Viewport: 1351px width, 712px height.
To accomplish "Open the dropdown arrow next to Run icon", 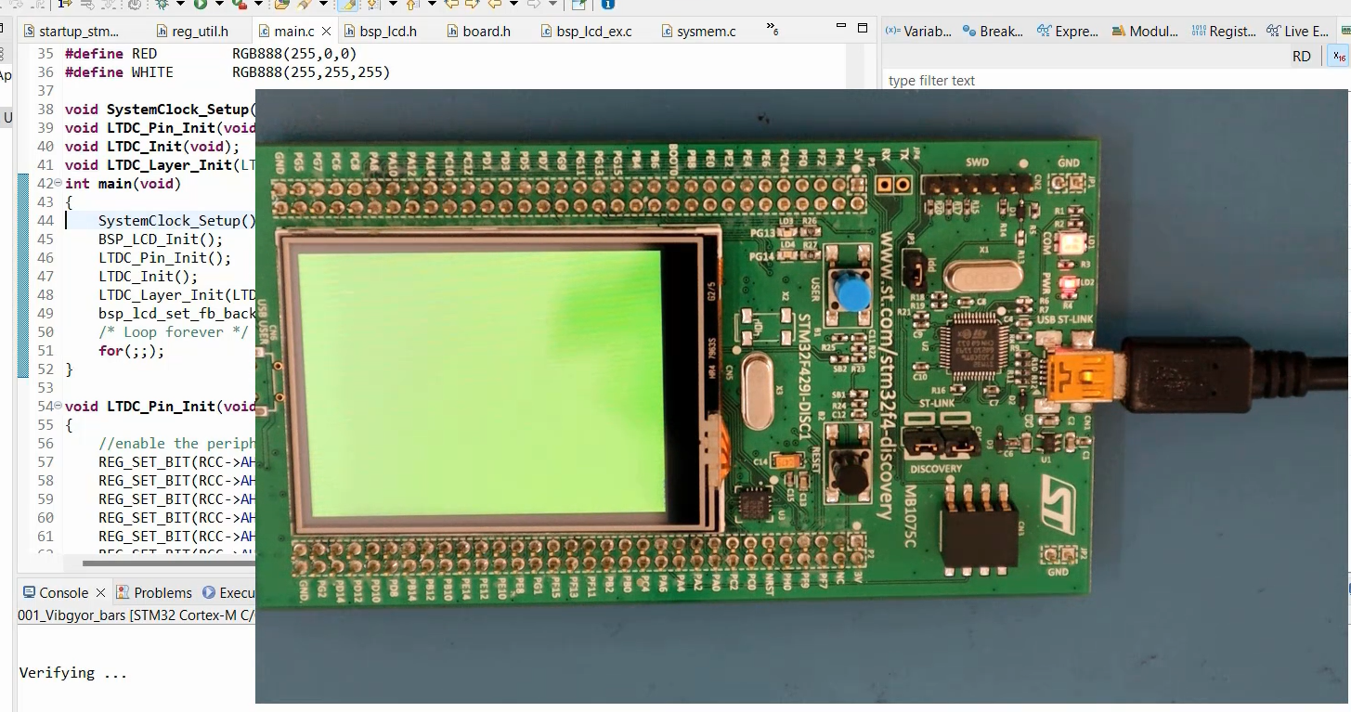I will tap(219, 4).
